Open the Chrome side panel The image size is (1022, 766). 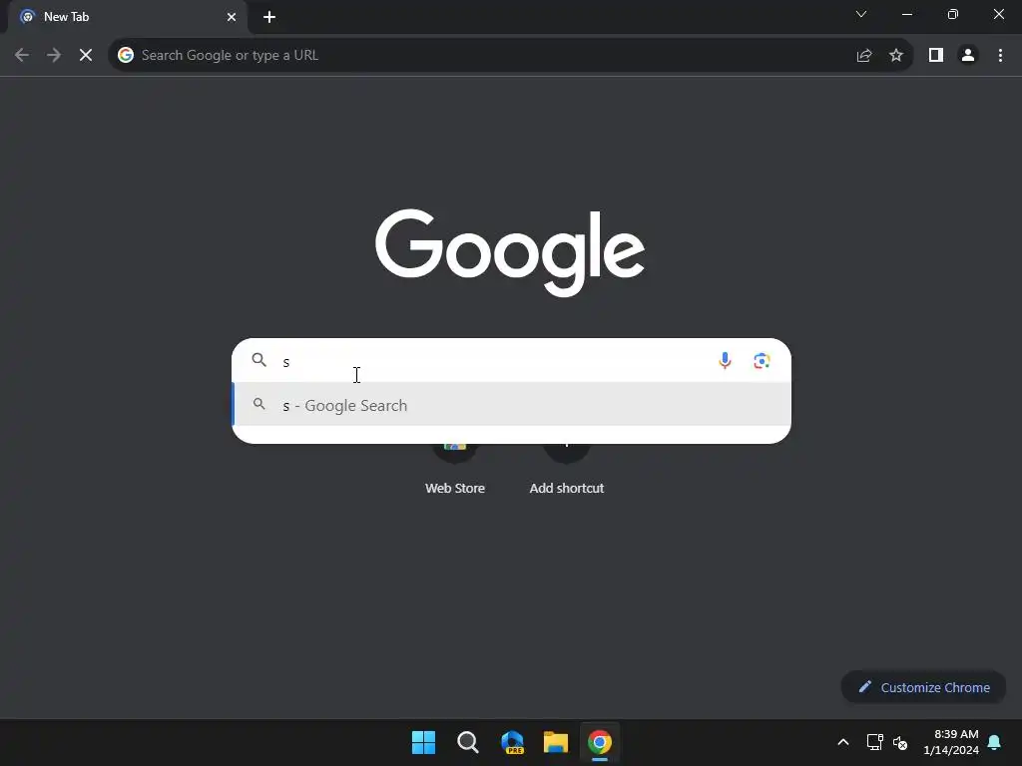click(x=936, y=56)
